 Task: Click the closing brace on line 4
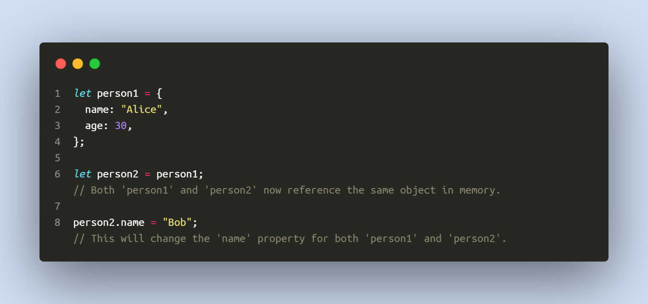pos(76,142)
